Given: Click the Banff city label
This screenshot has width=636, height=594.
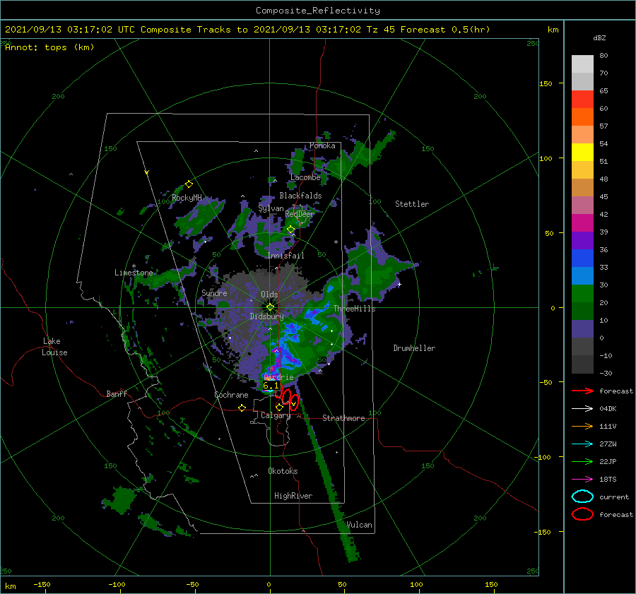Looking at the screenshot, I should (117, 393).
